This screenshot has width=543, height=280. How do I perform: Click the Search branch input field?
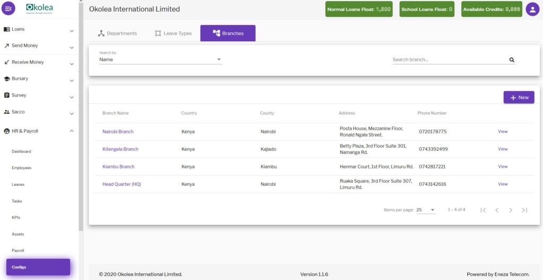coord(448,60)
